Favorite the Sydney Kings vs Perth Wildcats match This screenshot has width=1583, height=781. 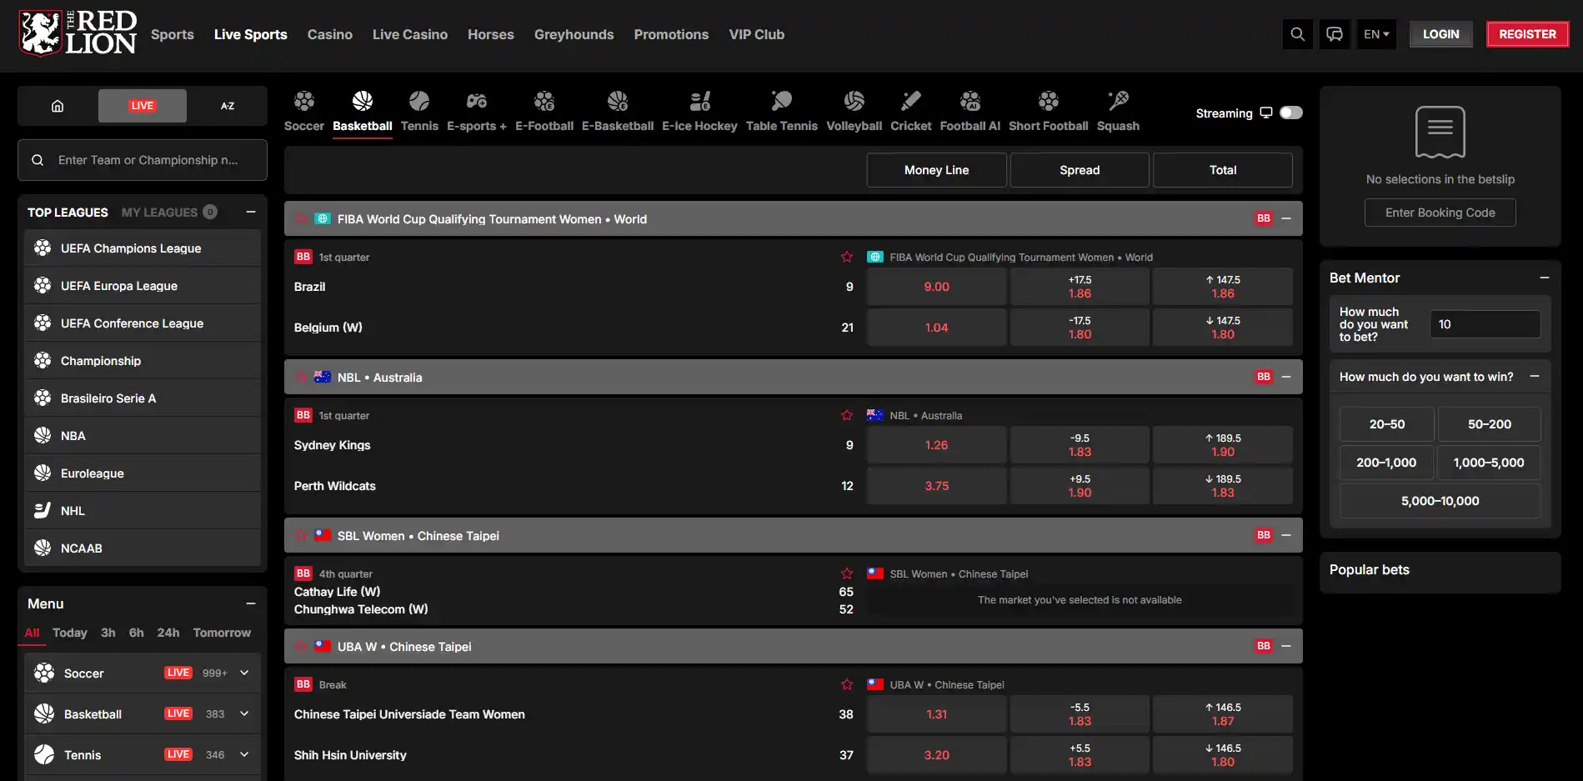coord(847,415)
